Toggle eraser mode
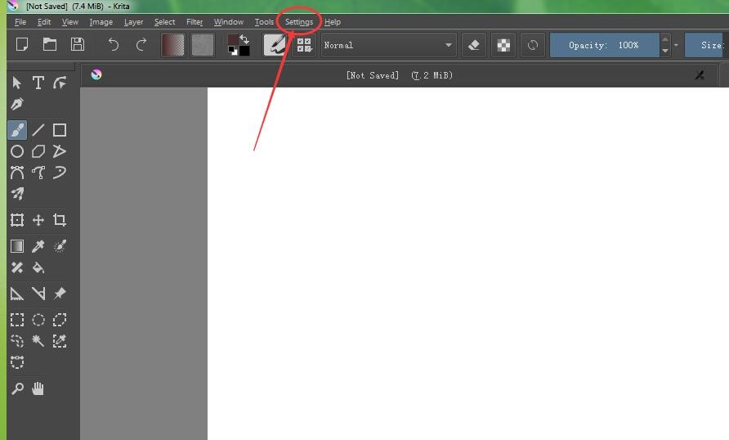Viewport: 729px width, 440px height. point(474,45)
